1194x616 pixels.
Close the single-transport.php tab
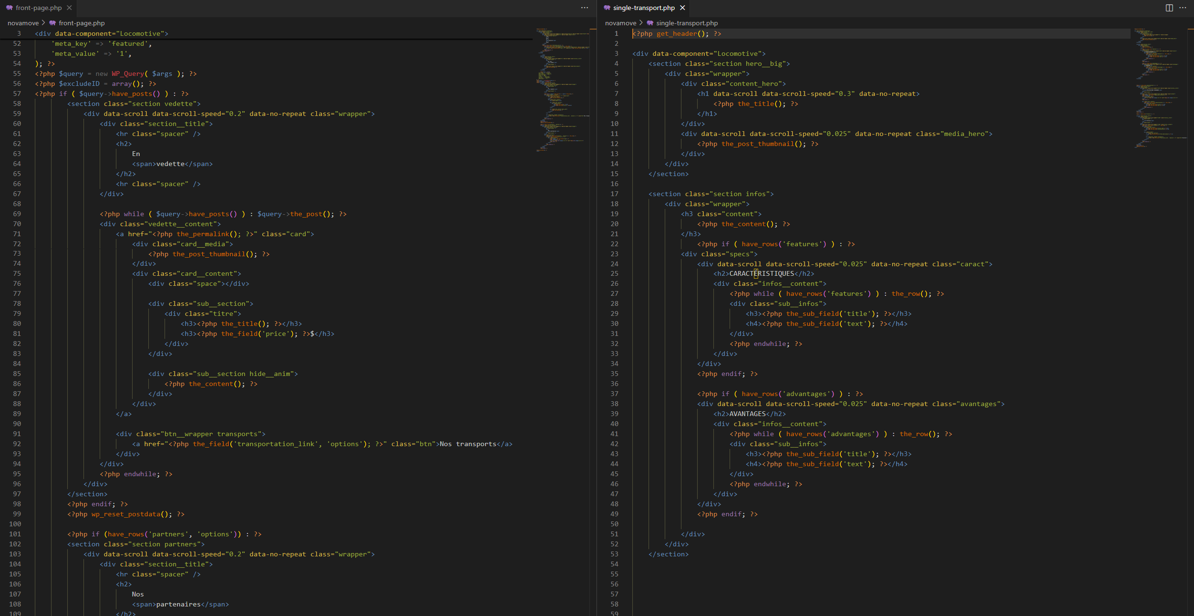tap(682, 8)
